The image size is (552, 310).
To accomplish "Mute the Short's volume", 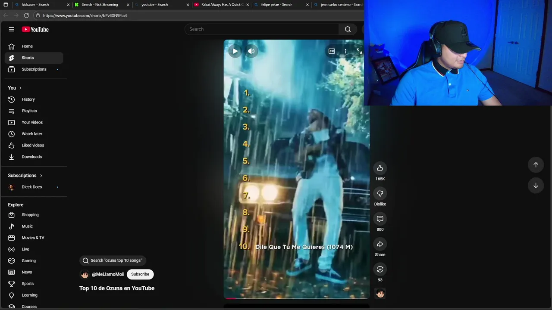I will [x=251, y=51].
